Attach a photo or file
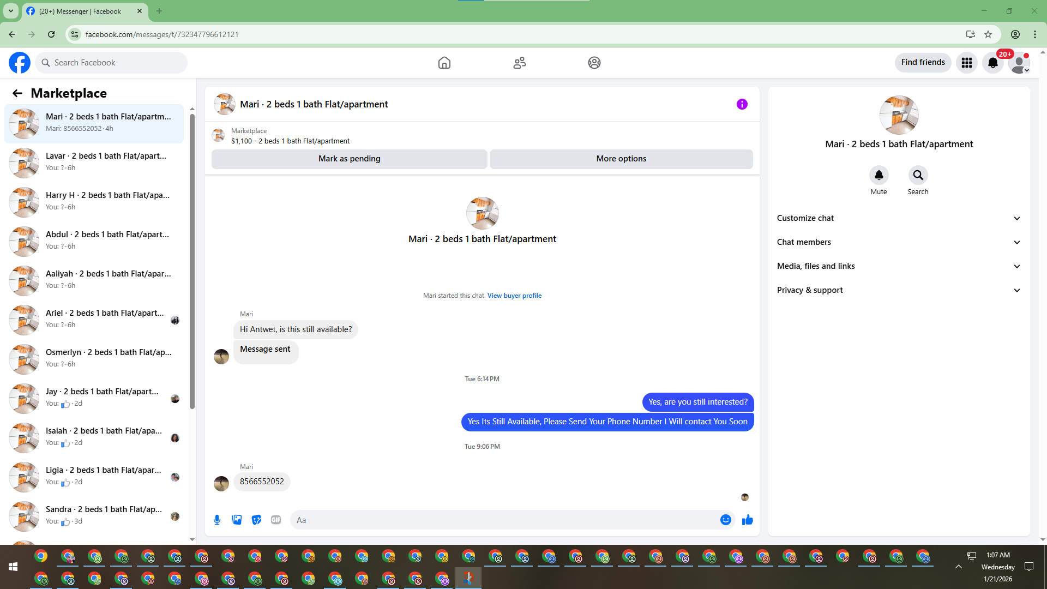1047x589 pixels. pyautogui.click(x=237, y=520)
